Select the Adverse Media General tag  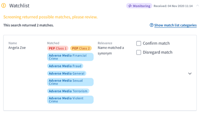pyautogui.click(x=67, y=73)
